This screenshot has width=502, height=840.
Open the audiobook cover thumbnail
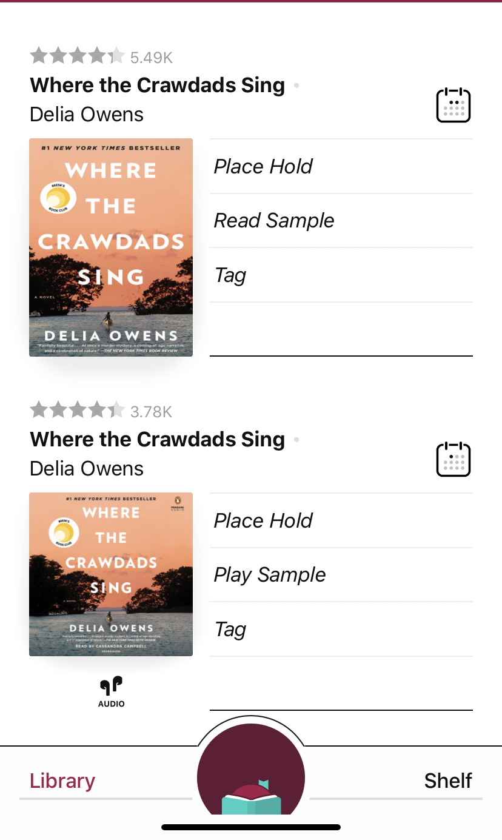coord(111,574)
